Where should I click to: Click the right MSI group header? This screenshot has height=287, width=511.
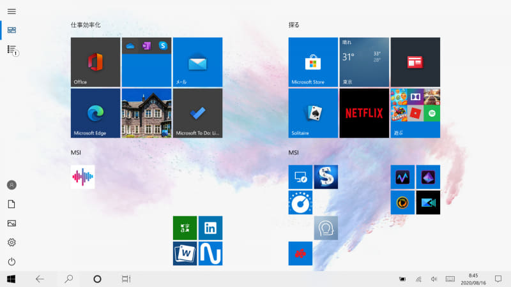point(293,152)
